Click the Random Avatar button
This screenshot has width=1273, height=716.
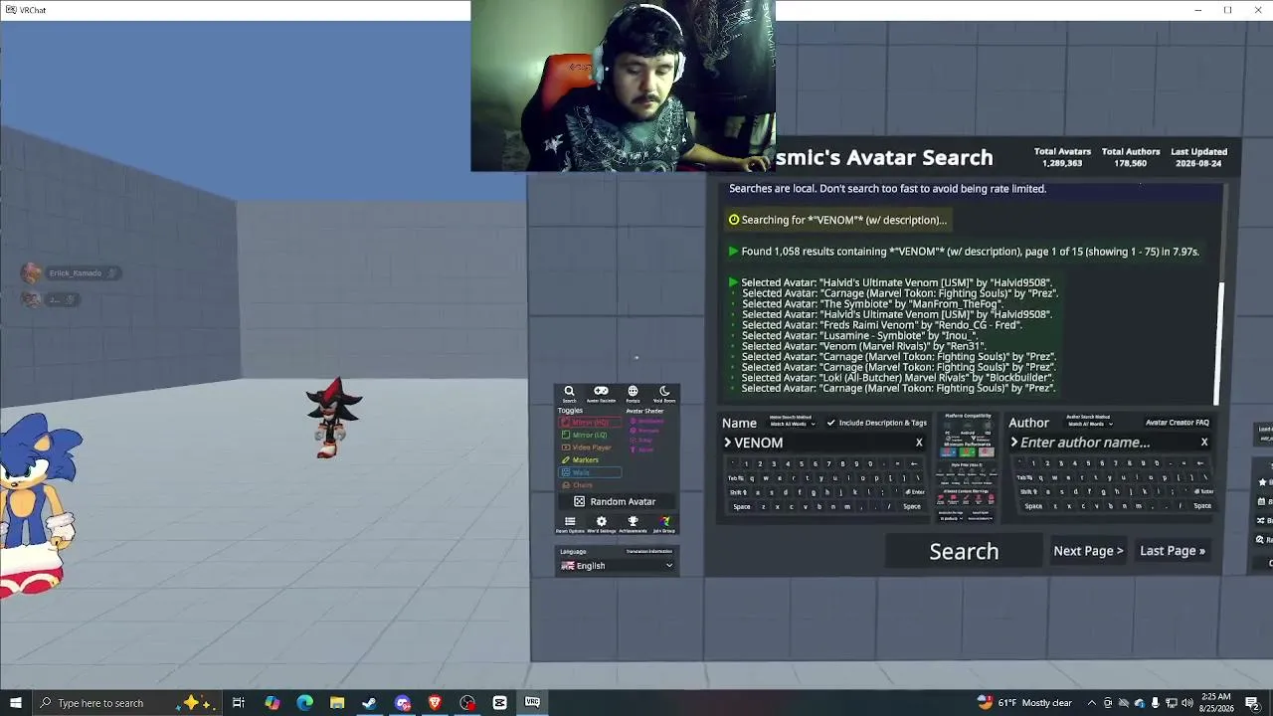617,501
